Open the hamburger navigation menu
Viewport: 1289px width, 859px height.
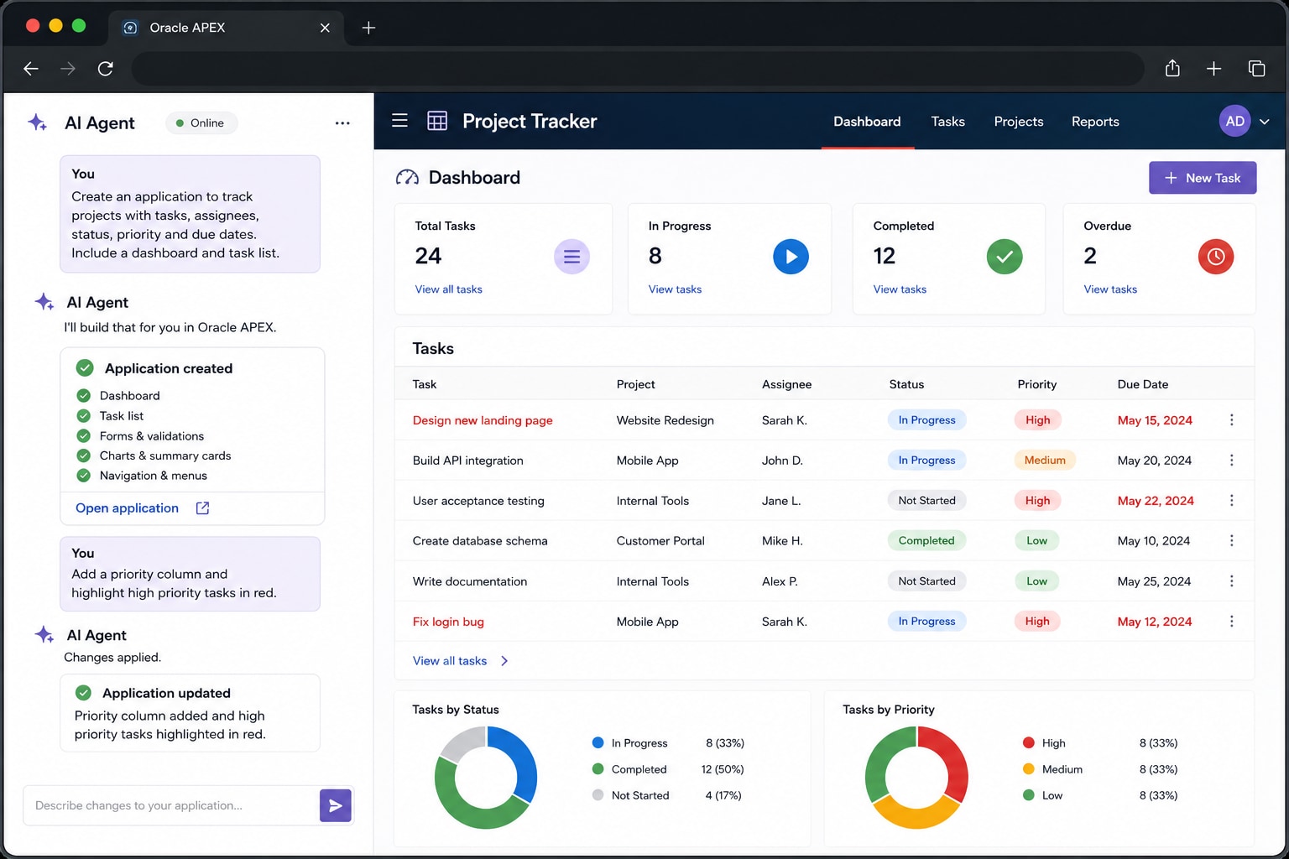[x=399, y=121]
